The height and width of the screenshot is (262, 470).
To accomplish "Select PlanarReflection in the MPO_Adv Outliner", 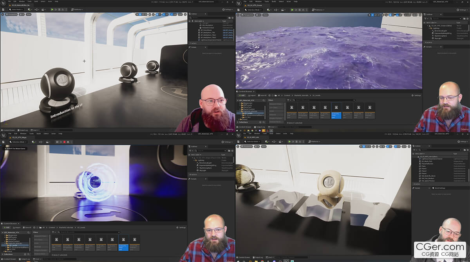I will click(x=427, y=164).
